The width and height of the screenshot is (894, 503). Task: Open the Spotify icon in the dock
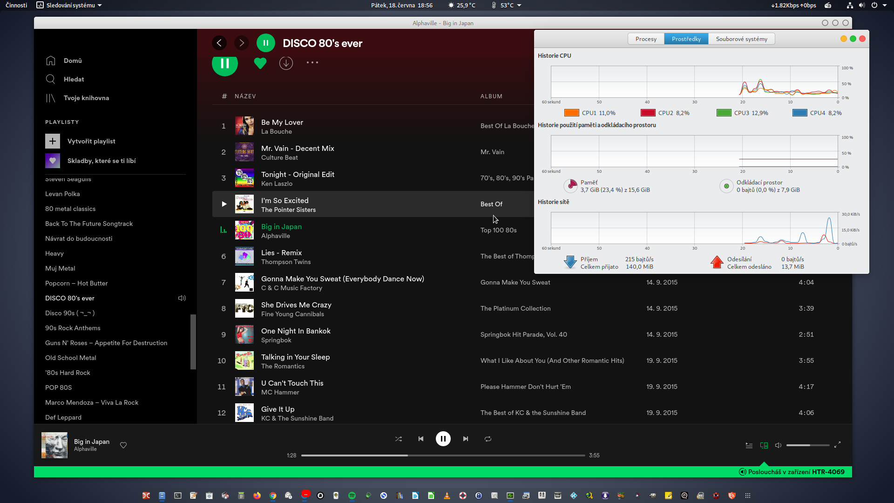point(352,496)
